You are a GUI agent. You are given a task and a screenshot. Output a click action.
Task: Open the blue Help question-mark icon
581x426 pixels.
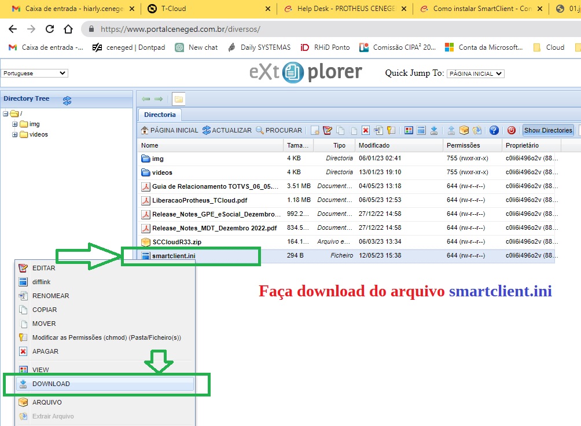click(494, 130)
